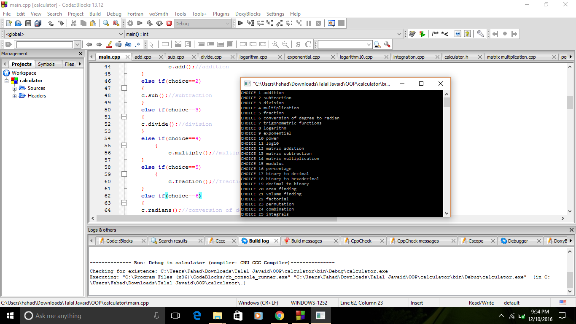Expand the Headers folder in project tree
Screen dimensions: 576x324
point(15,96)
